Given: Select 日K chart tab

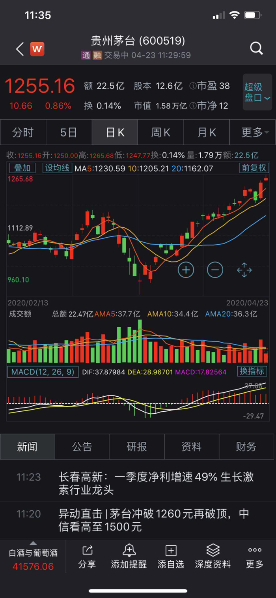Looking at the screenshot, I should (x=115, y=133).
